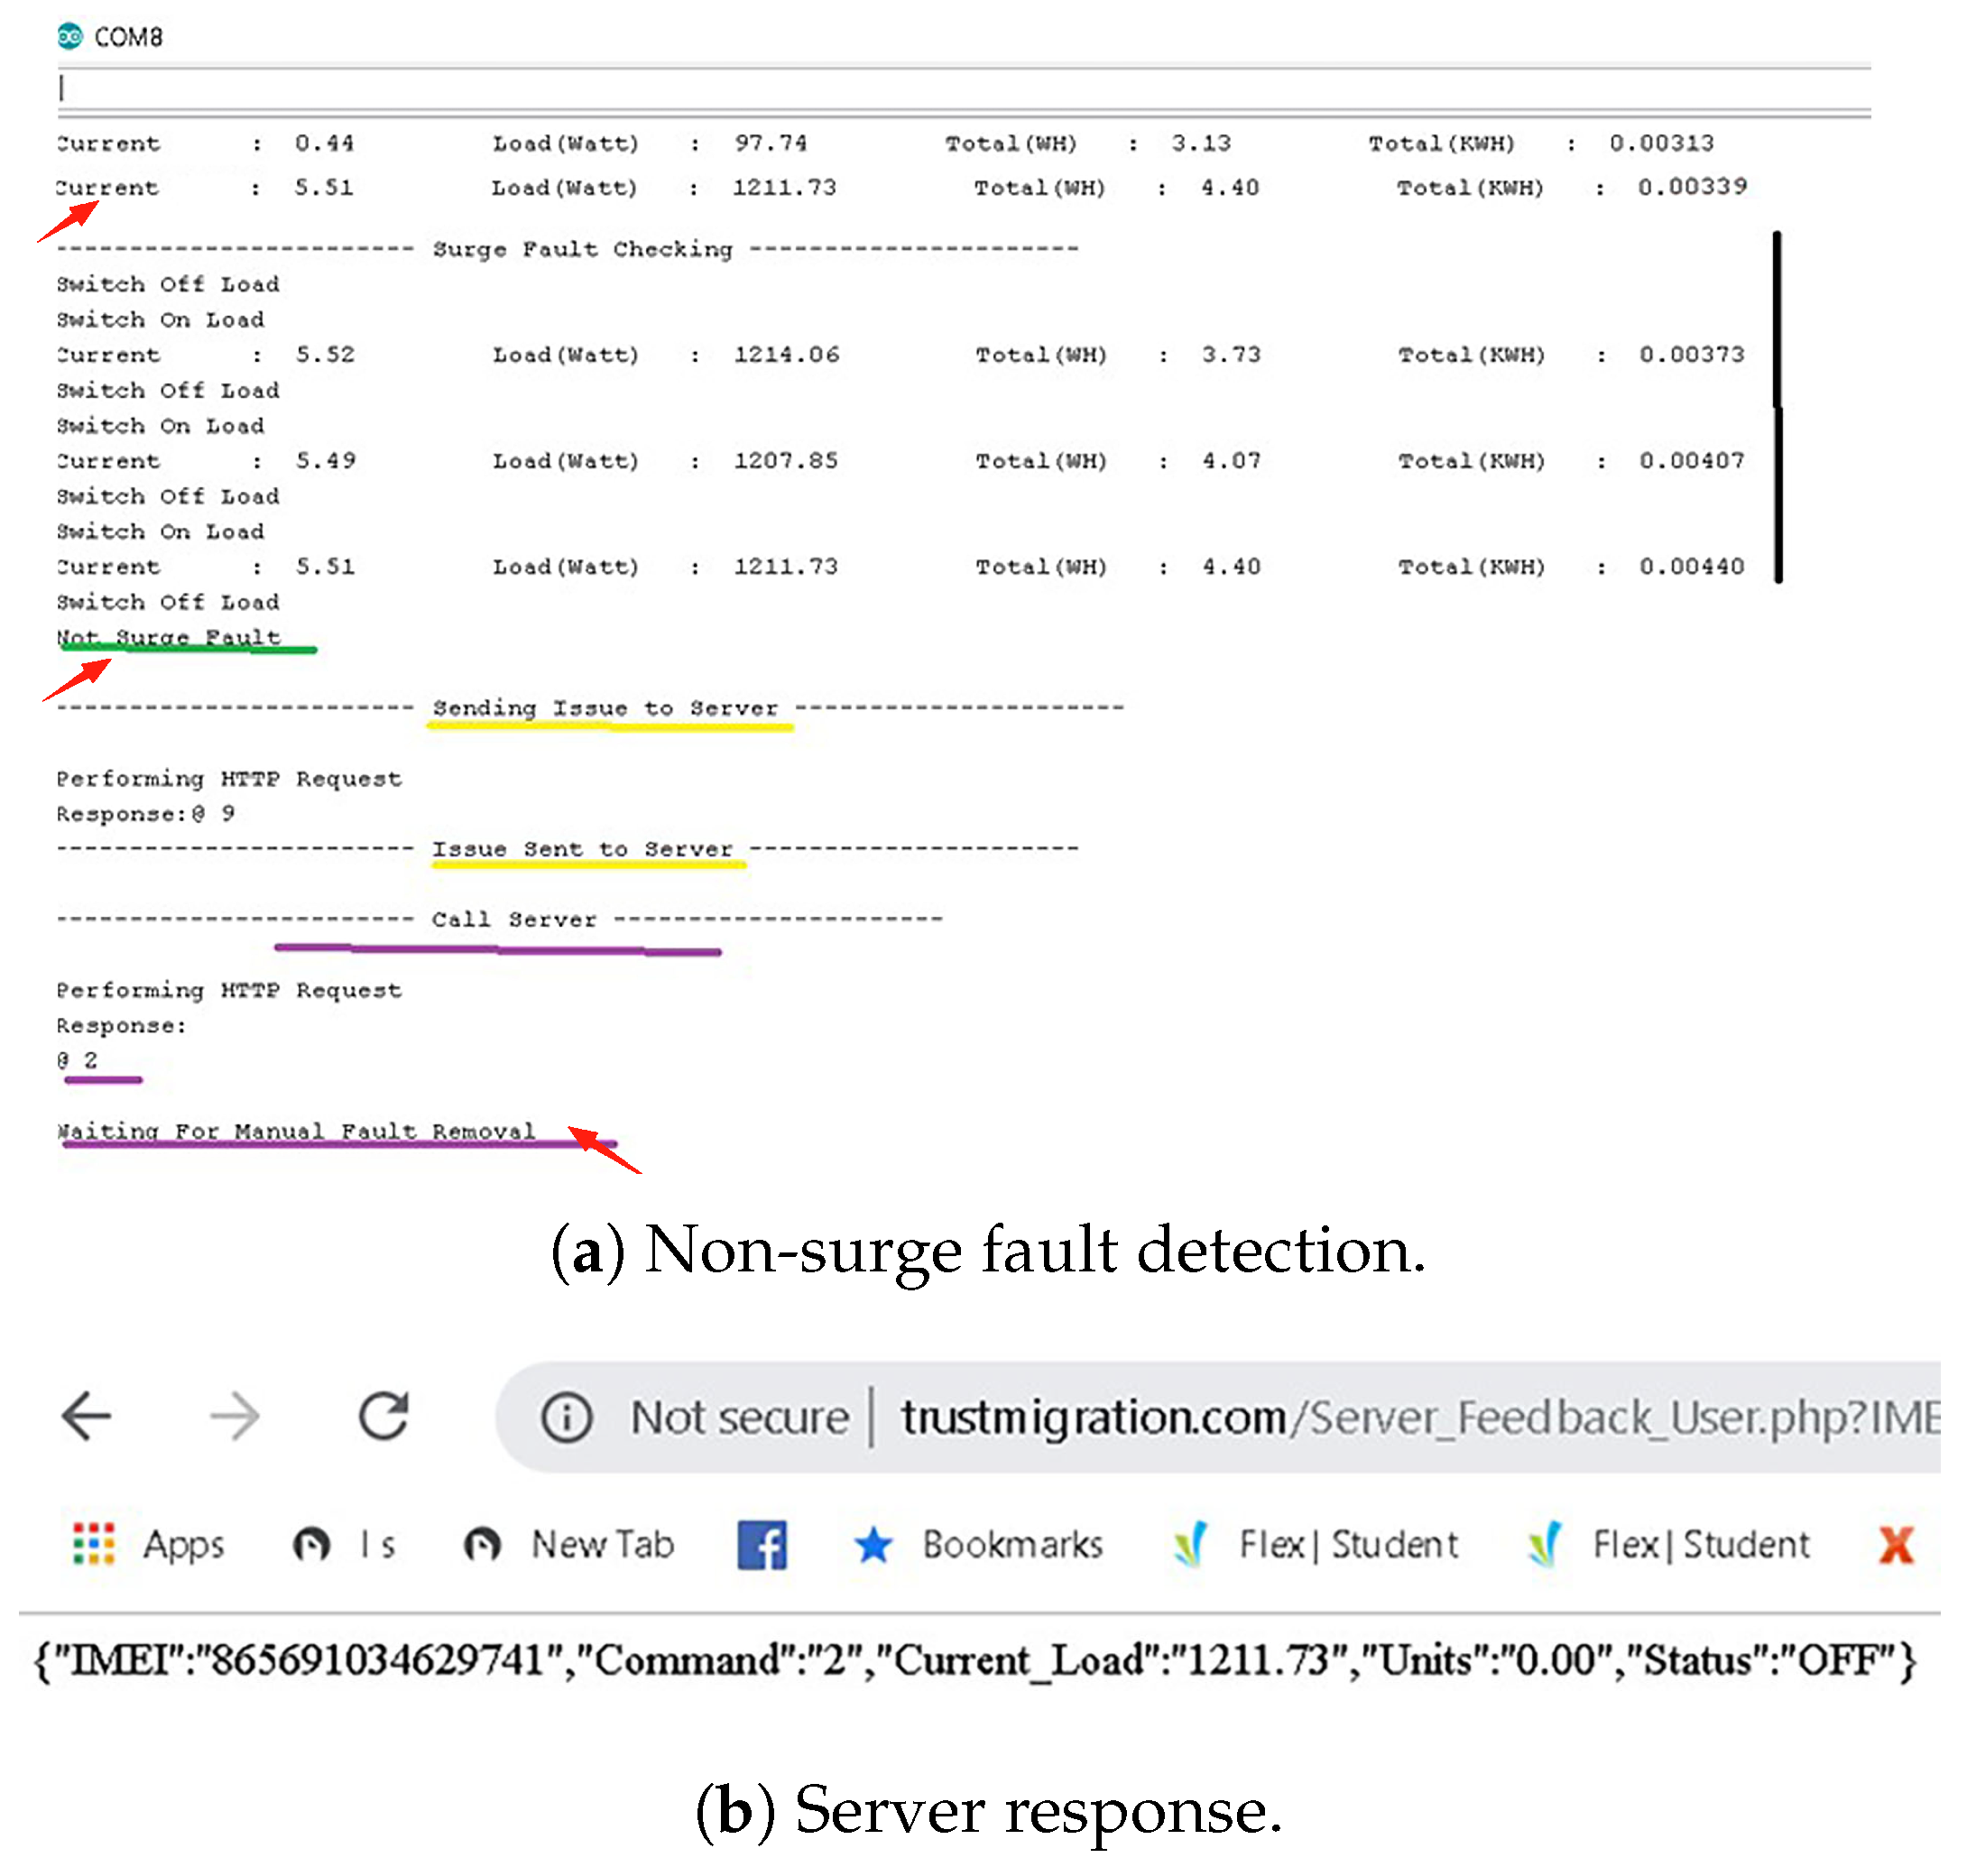This screenshot has height=1876, width=1967.
Task: Open the second Flex | Student bookmark
Action: point(1668,1544)
